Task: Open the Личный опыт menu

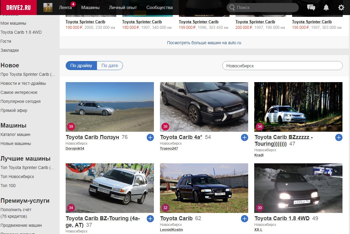Action: point(123,7)
